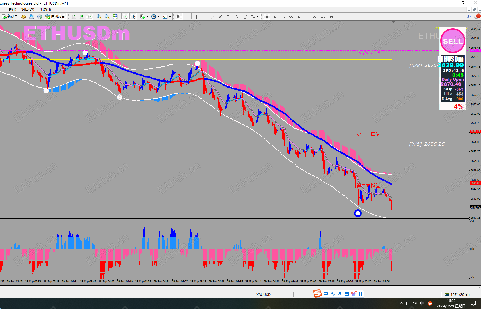Open the chart templates dropdown

pyautogui.click(x=166, y=17)
